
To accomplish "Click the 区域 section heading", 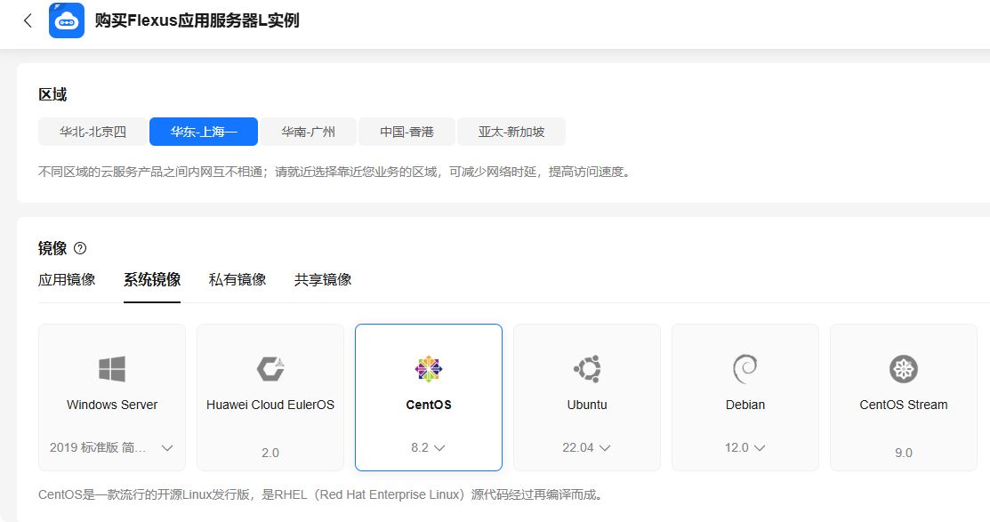I will (x=52, y=94).
